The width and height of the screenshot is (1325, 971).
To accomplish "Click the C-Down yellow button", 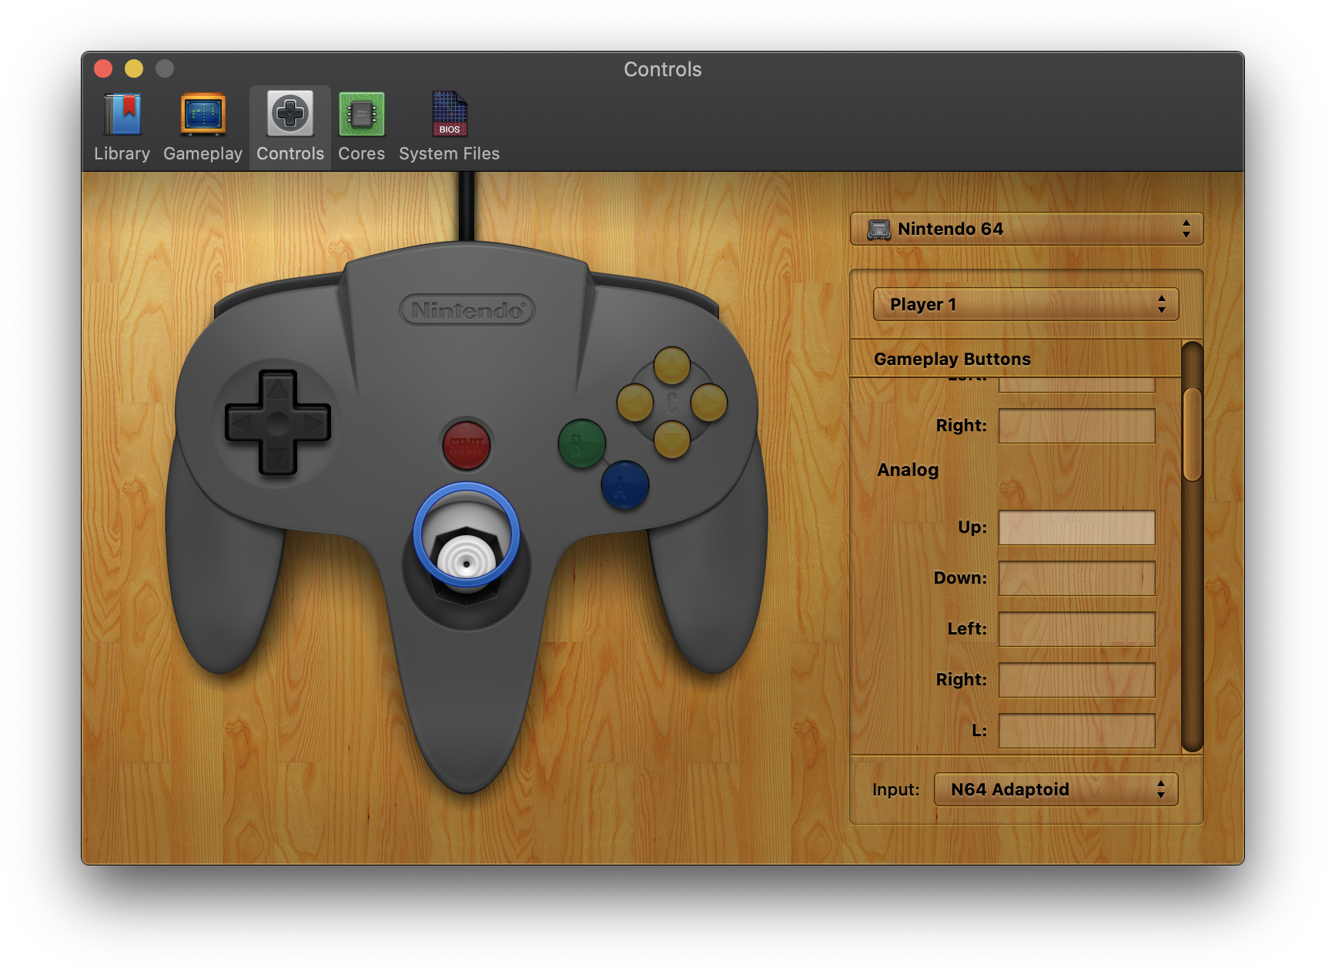I will click(x=671, y=440).
